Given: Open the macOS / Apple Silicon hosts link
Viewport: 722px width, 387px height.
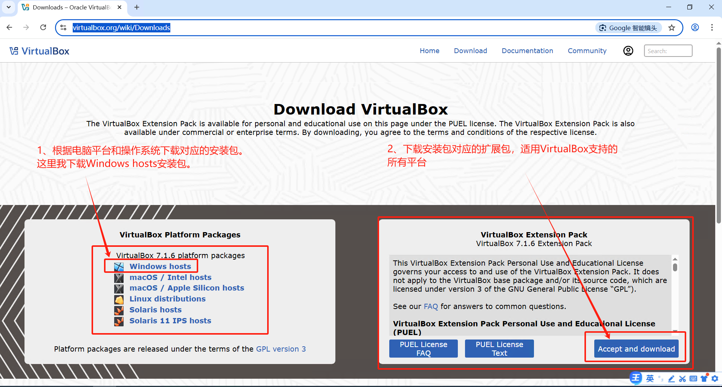Looking at the screenshot, I should pos(187,288).
